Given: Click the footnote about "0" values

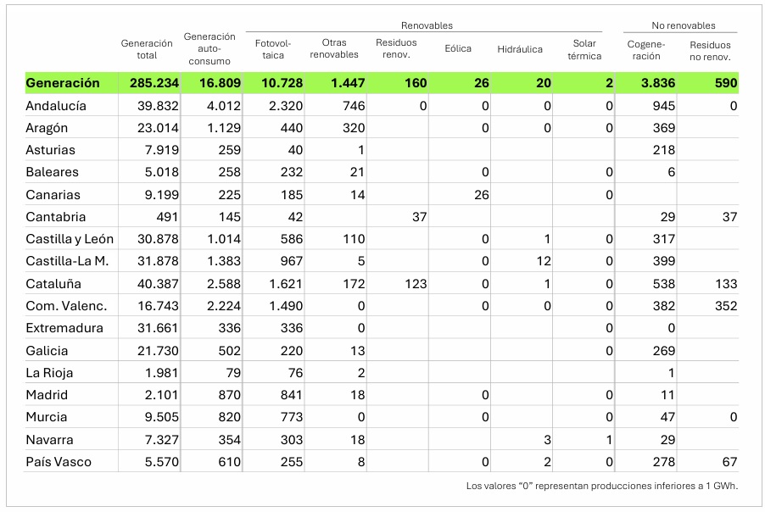Looking at the screenshot, I should [601, 487].
